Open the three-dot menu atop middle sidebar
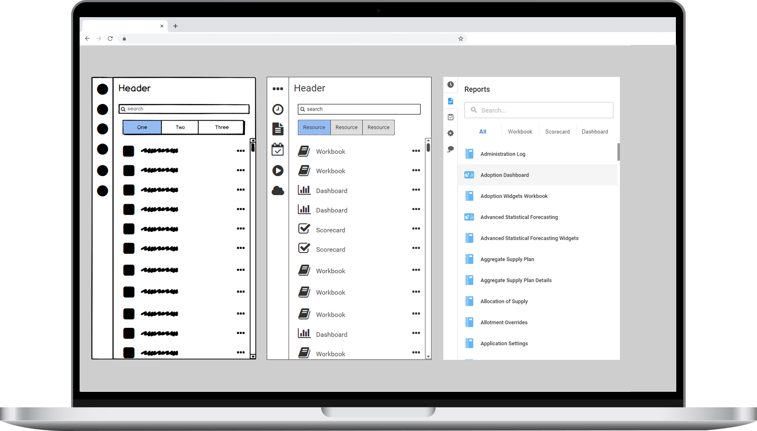 278,89
